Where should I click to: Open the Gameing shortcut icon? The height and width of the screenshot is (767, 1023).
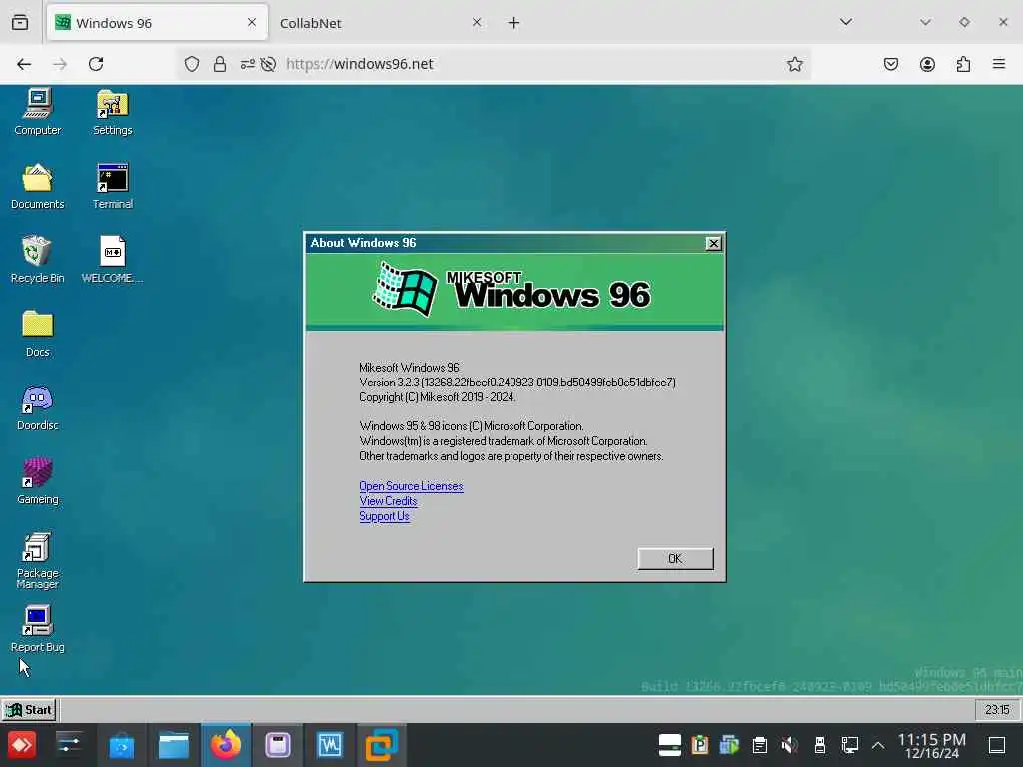point(37,480)
